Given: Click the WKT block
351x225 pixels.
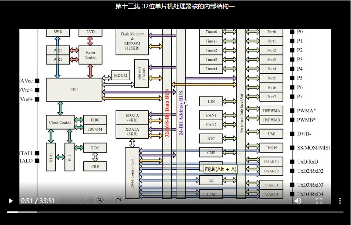Looking at the screenshot, I should (58, 60).
